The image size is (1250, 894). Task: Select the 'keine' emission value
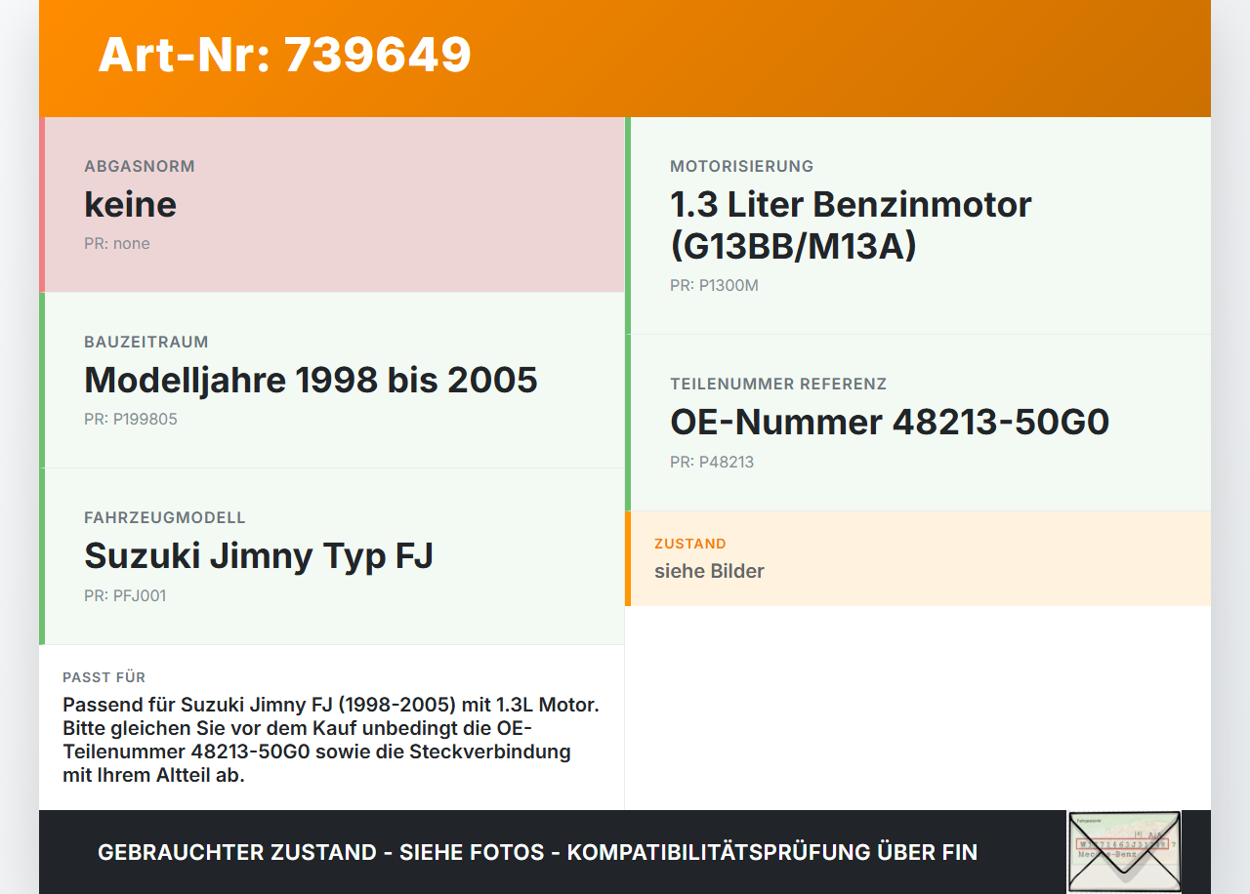[x=131, y=204]
